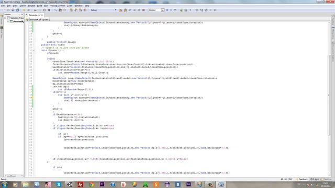Select the Assembly project in solution tree
Viewport: 335px width, 188px height.
[17, 21]
